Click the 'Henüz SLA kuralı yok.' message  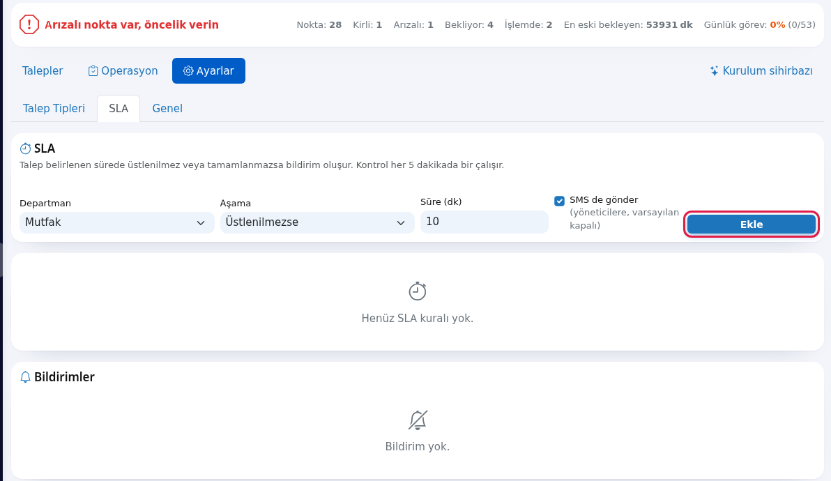tap(418, 318)
